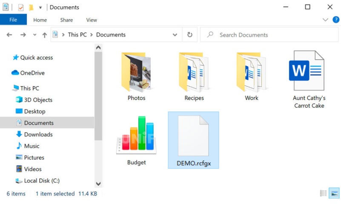The image size is (341, 205).
Task: Click the "Photos" folder name label
Action: [x=136, y=98]
